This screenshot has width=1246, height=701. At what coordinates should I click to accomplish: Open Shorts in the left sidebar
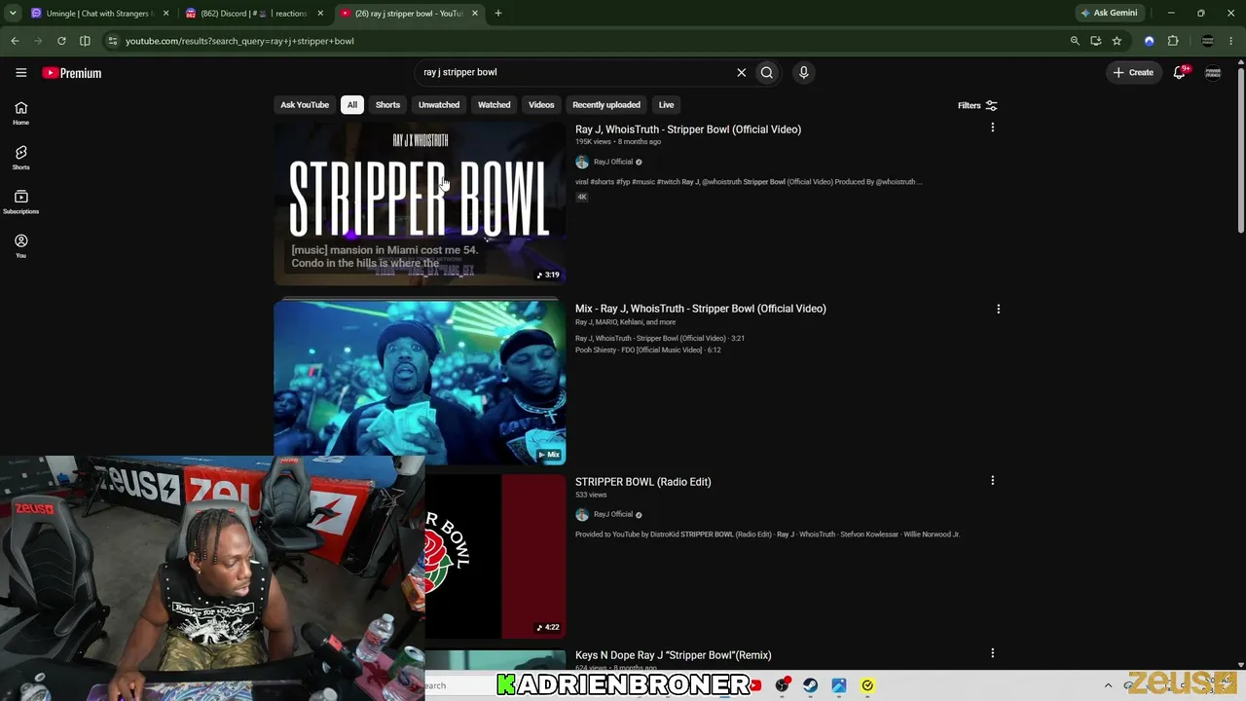[x=20, y=158]
